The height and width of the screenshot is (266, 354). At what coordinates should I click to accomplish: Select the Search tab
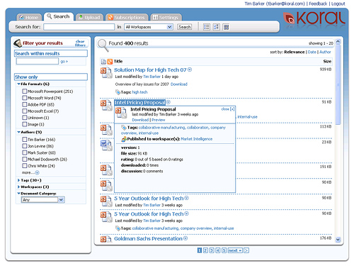[x=59, y=16]
